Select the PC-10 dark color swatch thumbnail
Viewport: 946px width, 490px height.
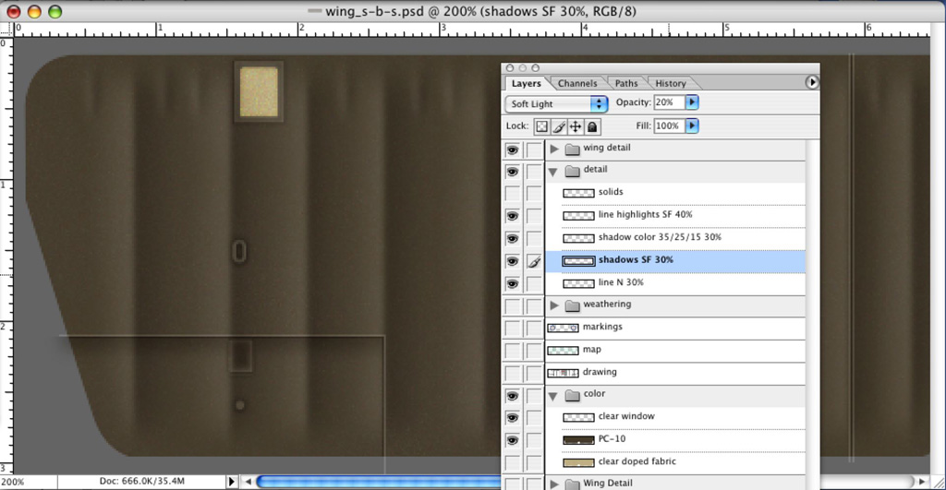pyautogui.click(x=578, y=440)
